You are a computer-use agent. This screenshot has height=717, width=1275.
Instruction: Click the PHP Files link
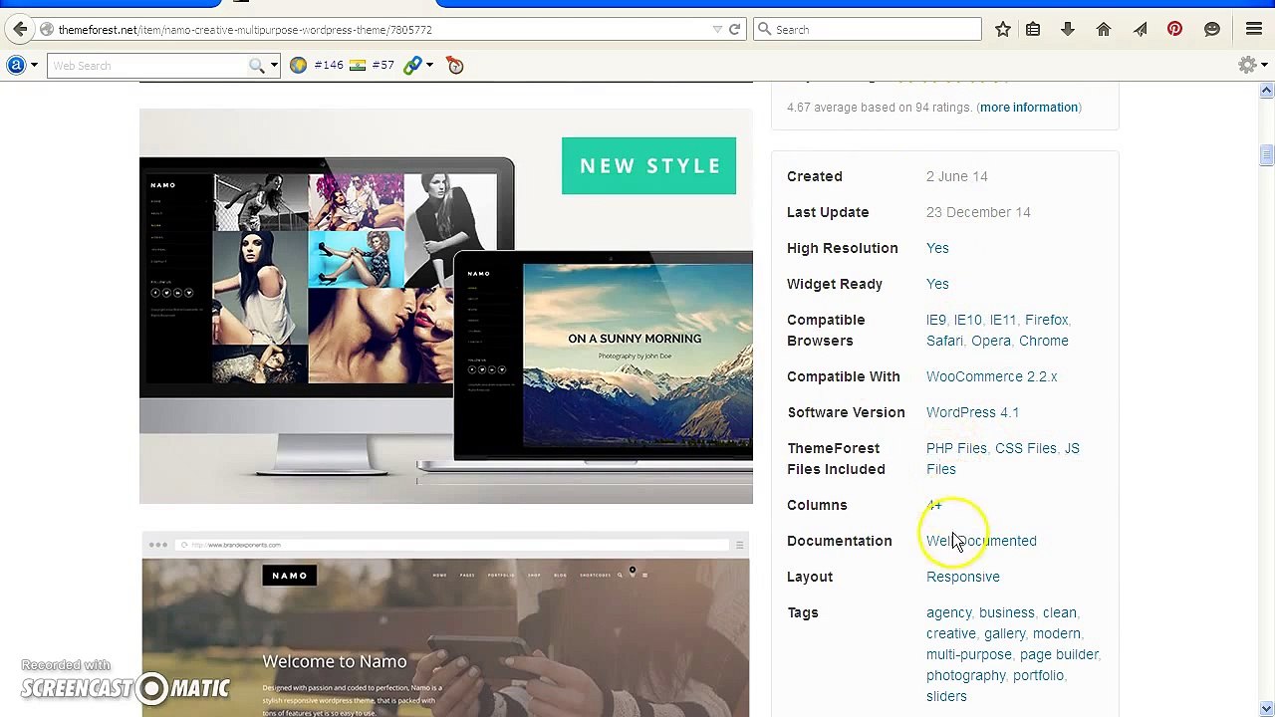tap(956, 448)
